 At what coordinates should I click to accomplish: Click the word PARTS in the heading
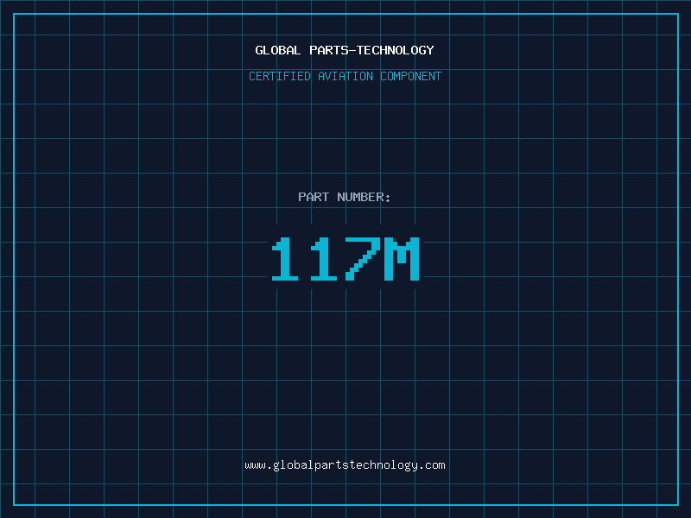click(329, 50)
